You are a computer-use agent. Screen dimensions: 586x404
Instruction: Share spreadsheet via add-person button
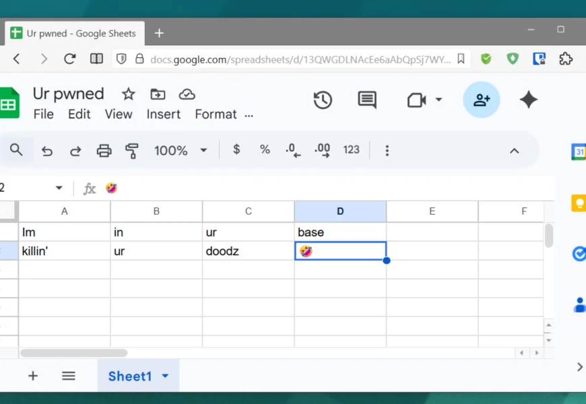click(x=482, y=100)
